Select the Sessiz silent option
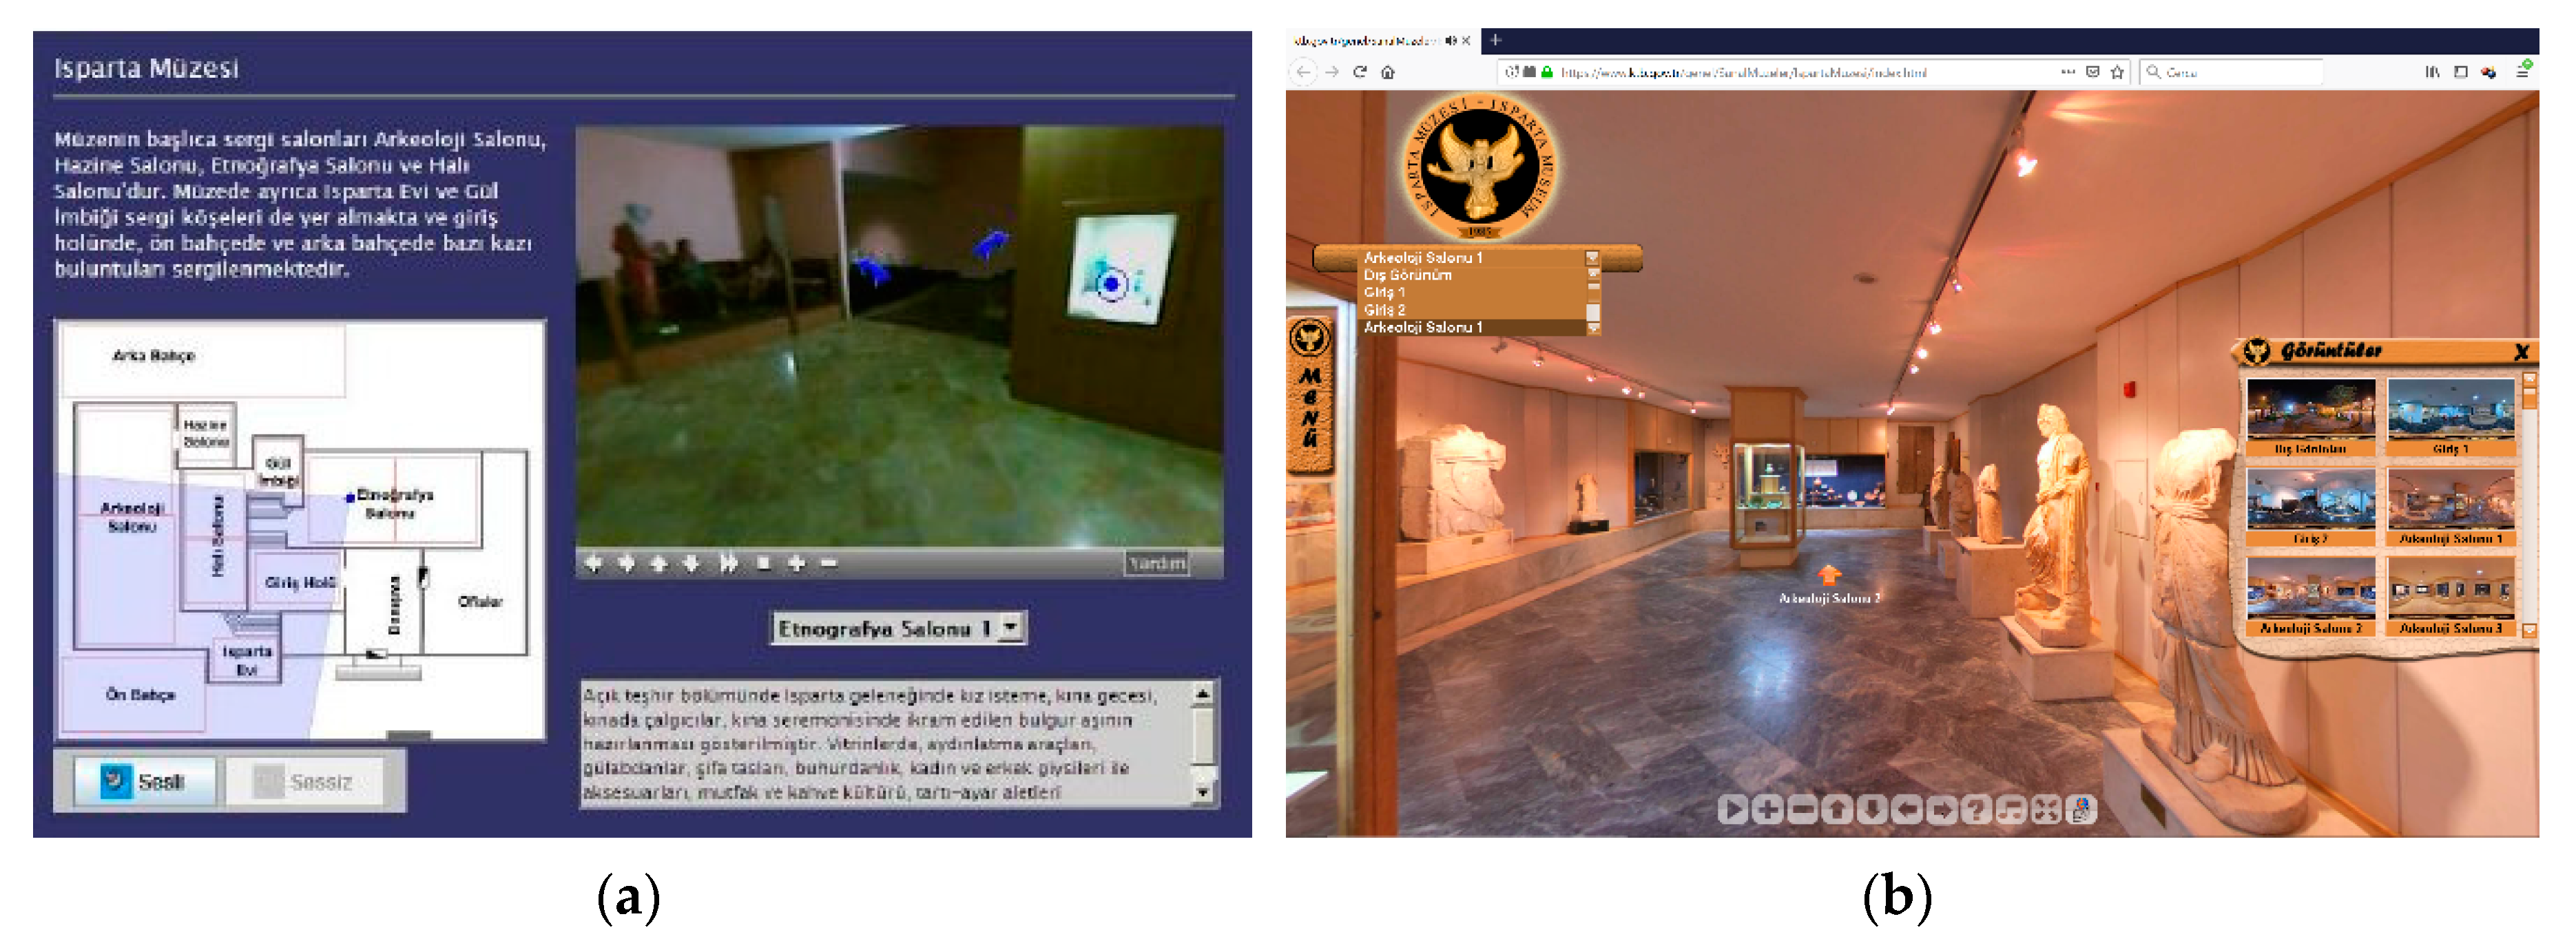This screenshot has height=952, width=2576. [304, 781]
